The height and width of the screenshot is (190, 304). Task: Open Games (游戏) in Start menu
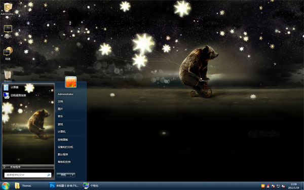(x=60, y=124)
